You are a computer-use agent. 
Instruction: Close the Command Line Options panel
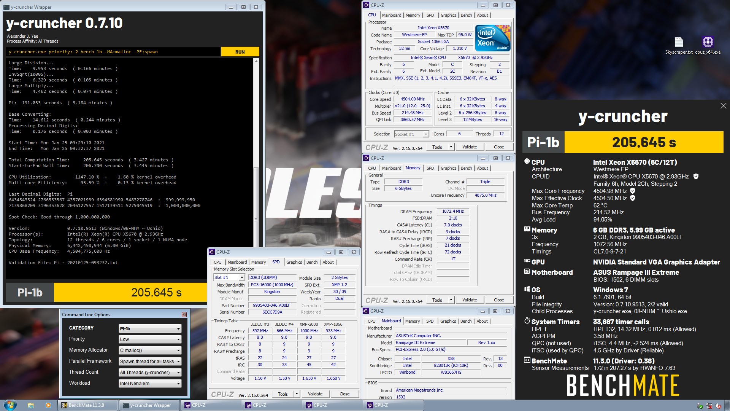(x=184, y=314)
